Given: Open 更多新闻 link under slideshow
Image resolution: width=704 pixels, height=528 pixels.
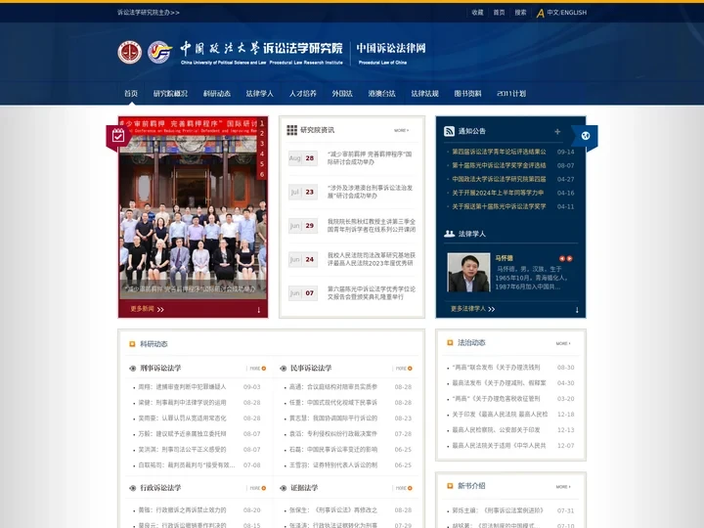Looking at the screenshot, I should (x=147, y=309).
